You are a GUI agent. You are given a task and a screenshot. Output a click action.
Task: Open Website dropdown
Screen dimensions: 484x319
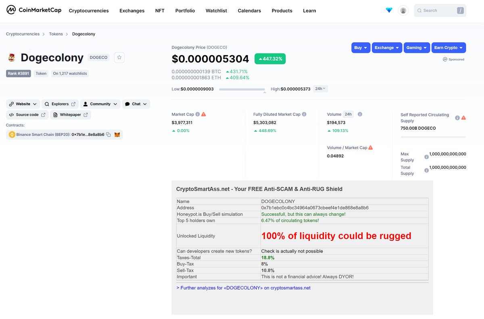click(x=23, y=104)
